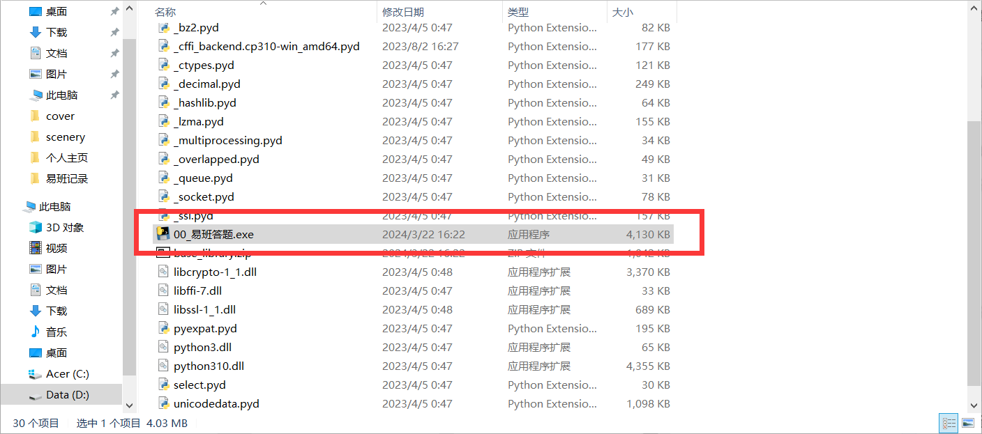
Task: Open the 00_易班答题.exe application file
Action: click(x=213, y=235)
